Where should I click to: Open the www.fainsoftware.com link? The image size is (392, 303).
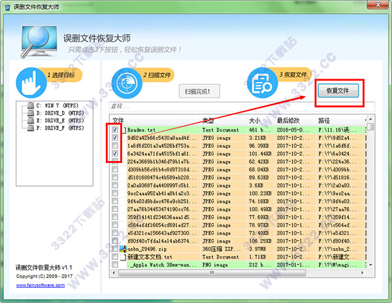[x=41, y=285]
